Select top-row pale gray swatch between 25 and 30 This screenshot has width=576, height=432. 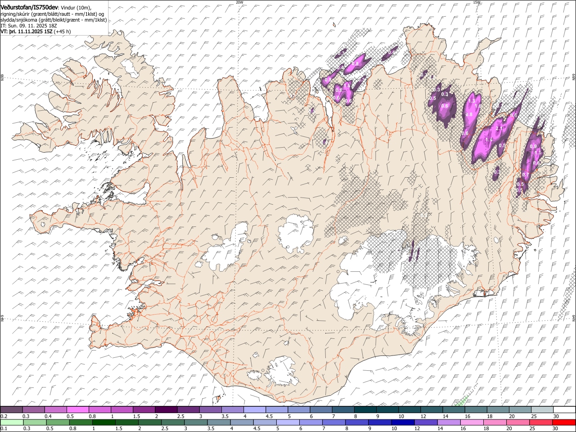pos(542,409)
